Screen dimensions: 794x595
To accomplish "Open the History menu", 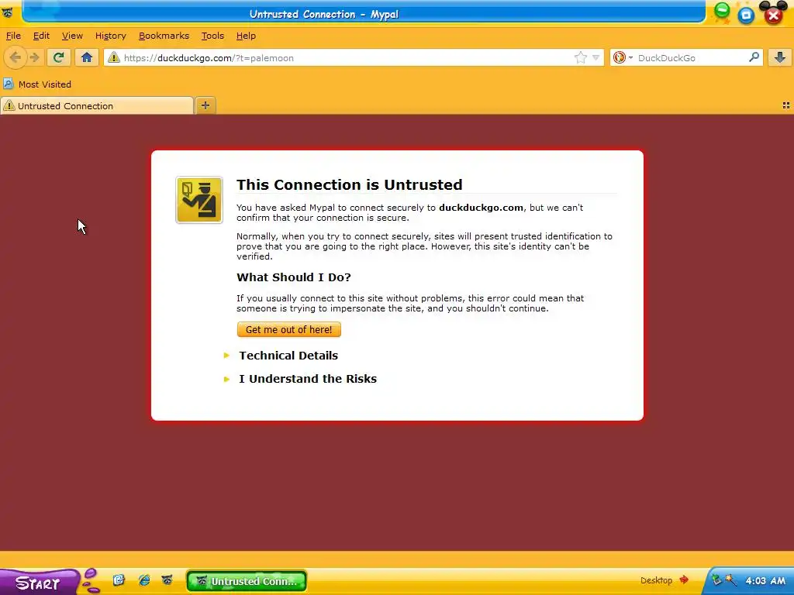I will [x=110, y=36].
